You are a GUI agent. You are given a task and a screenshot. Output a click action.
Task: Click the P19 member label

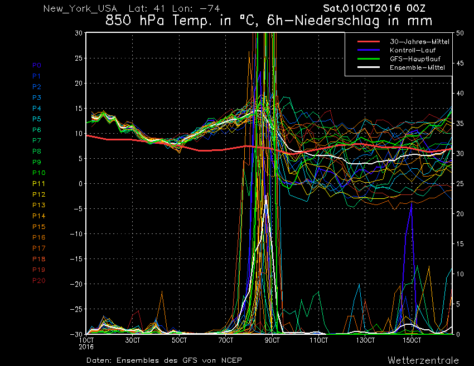click(x=39, y=270)
